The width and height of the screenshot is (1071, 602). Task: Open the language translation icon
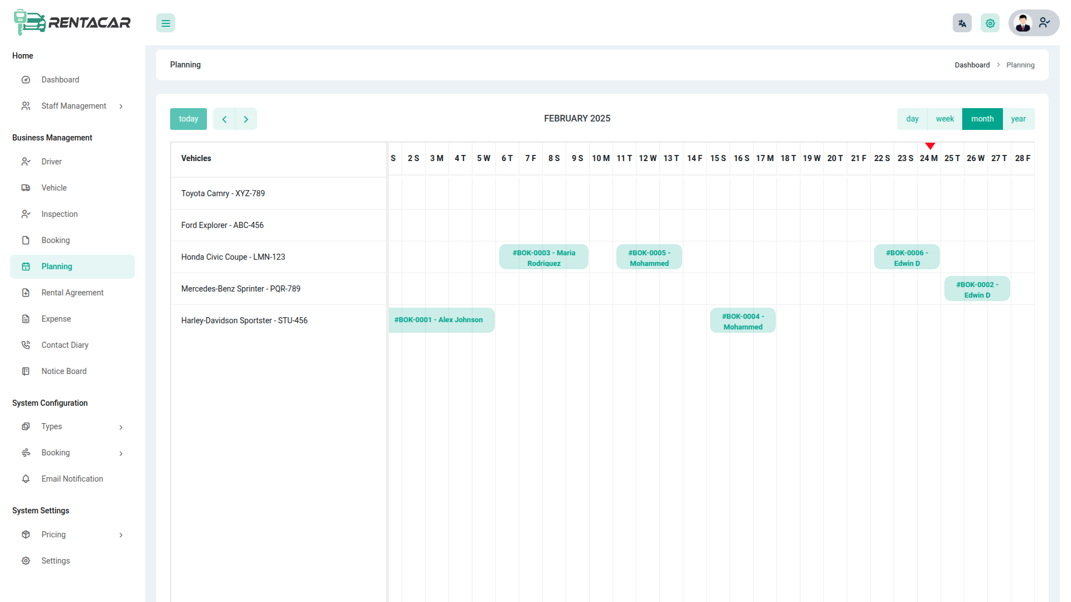(962, 23)
